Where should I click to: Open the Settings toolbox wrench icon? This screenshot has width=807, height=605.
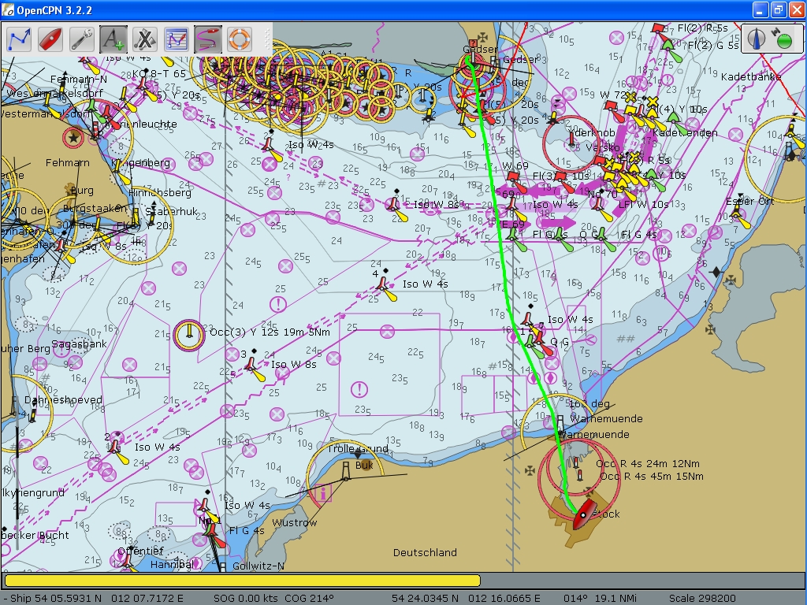82,39
